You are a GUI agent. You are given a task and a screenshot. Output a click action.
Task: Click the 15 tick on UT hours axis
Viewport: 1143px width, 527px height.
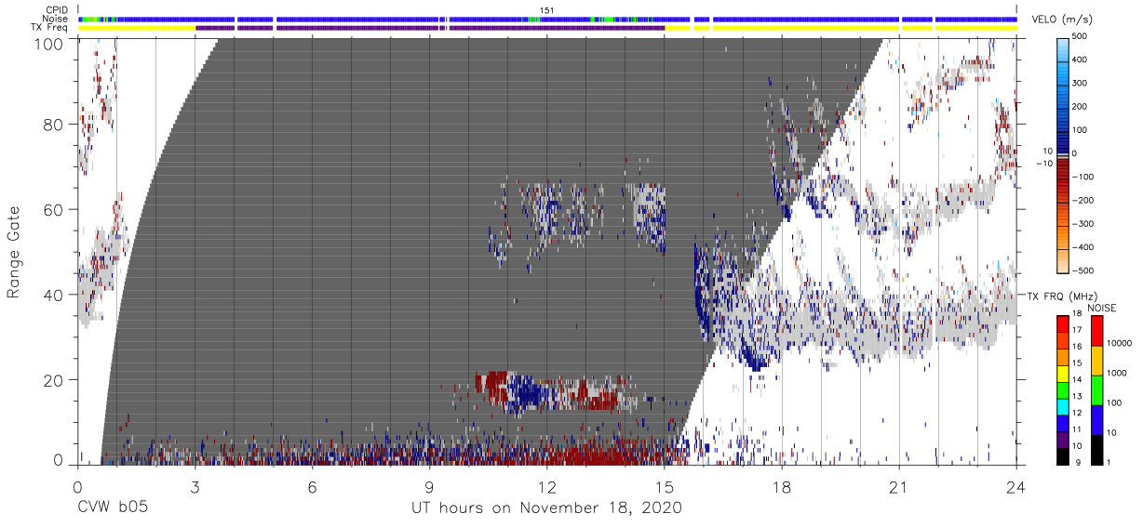pos(665,486)
